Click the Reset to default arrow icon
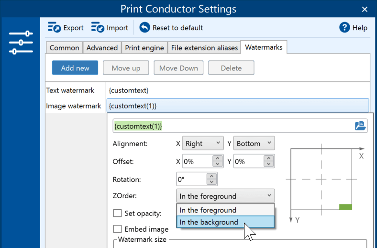 coord(144,28)
